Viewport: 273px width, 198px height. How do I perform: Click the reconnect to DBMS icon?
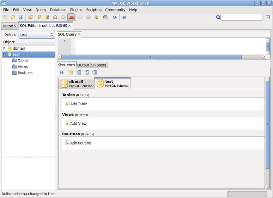coord(105,17)
